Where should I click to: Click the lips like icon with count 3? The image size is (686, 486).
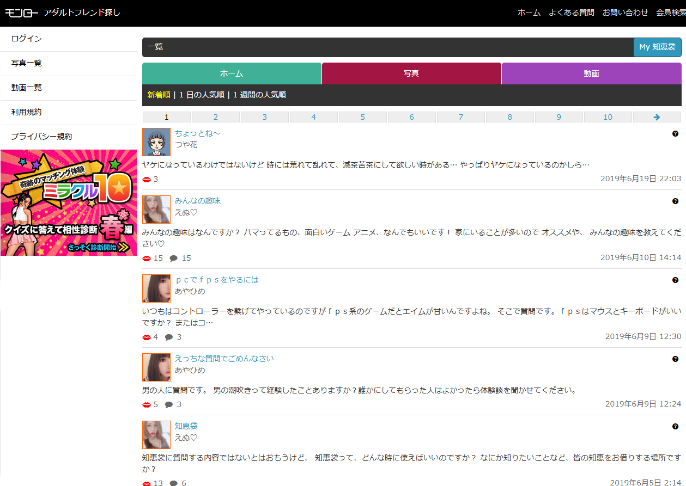click(x=147, y=180)
